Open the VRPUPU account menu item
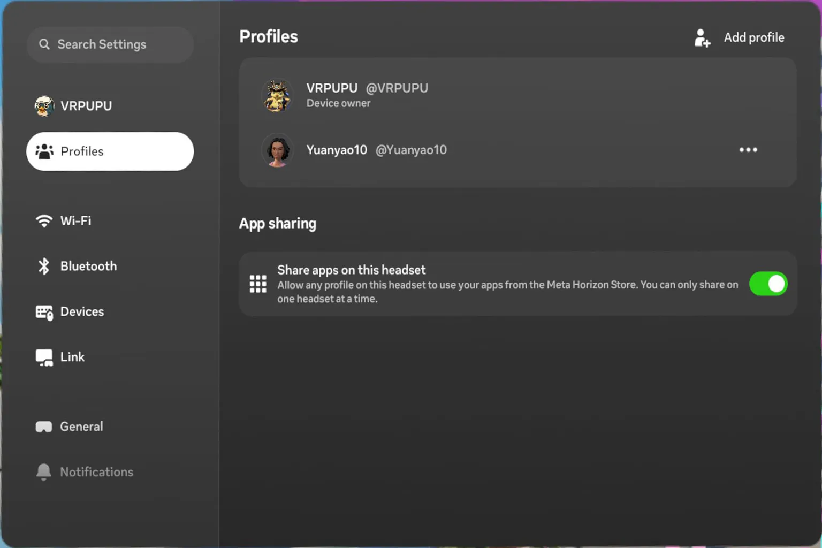The width and height of the screenshot is (822, 548). pyautogui.click(x=110, y=106)
